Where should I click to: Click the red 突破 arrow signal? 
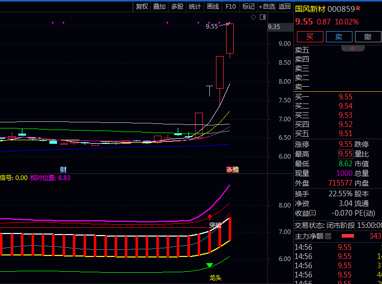[x=210, y=217]
